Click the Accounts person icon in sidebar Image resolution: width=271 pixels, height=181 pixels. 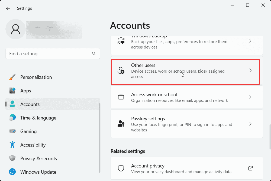[12, 104]
